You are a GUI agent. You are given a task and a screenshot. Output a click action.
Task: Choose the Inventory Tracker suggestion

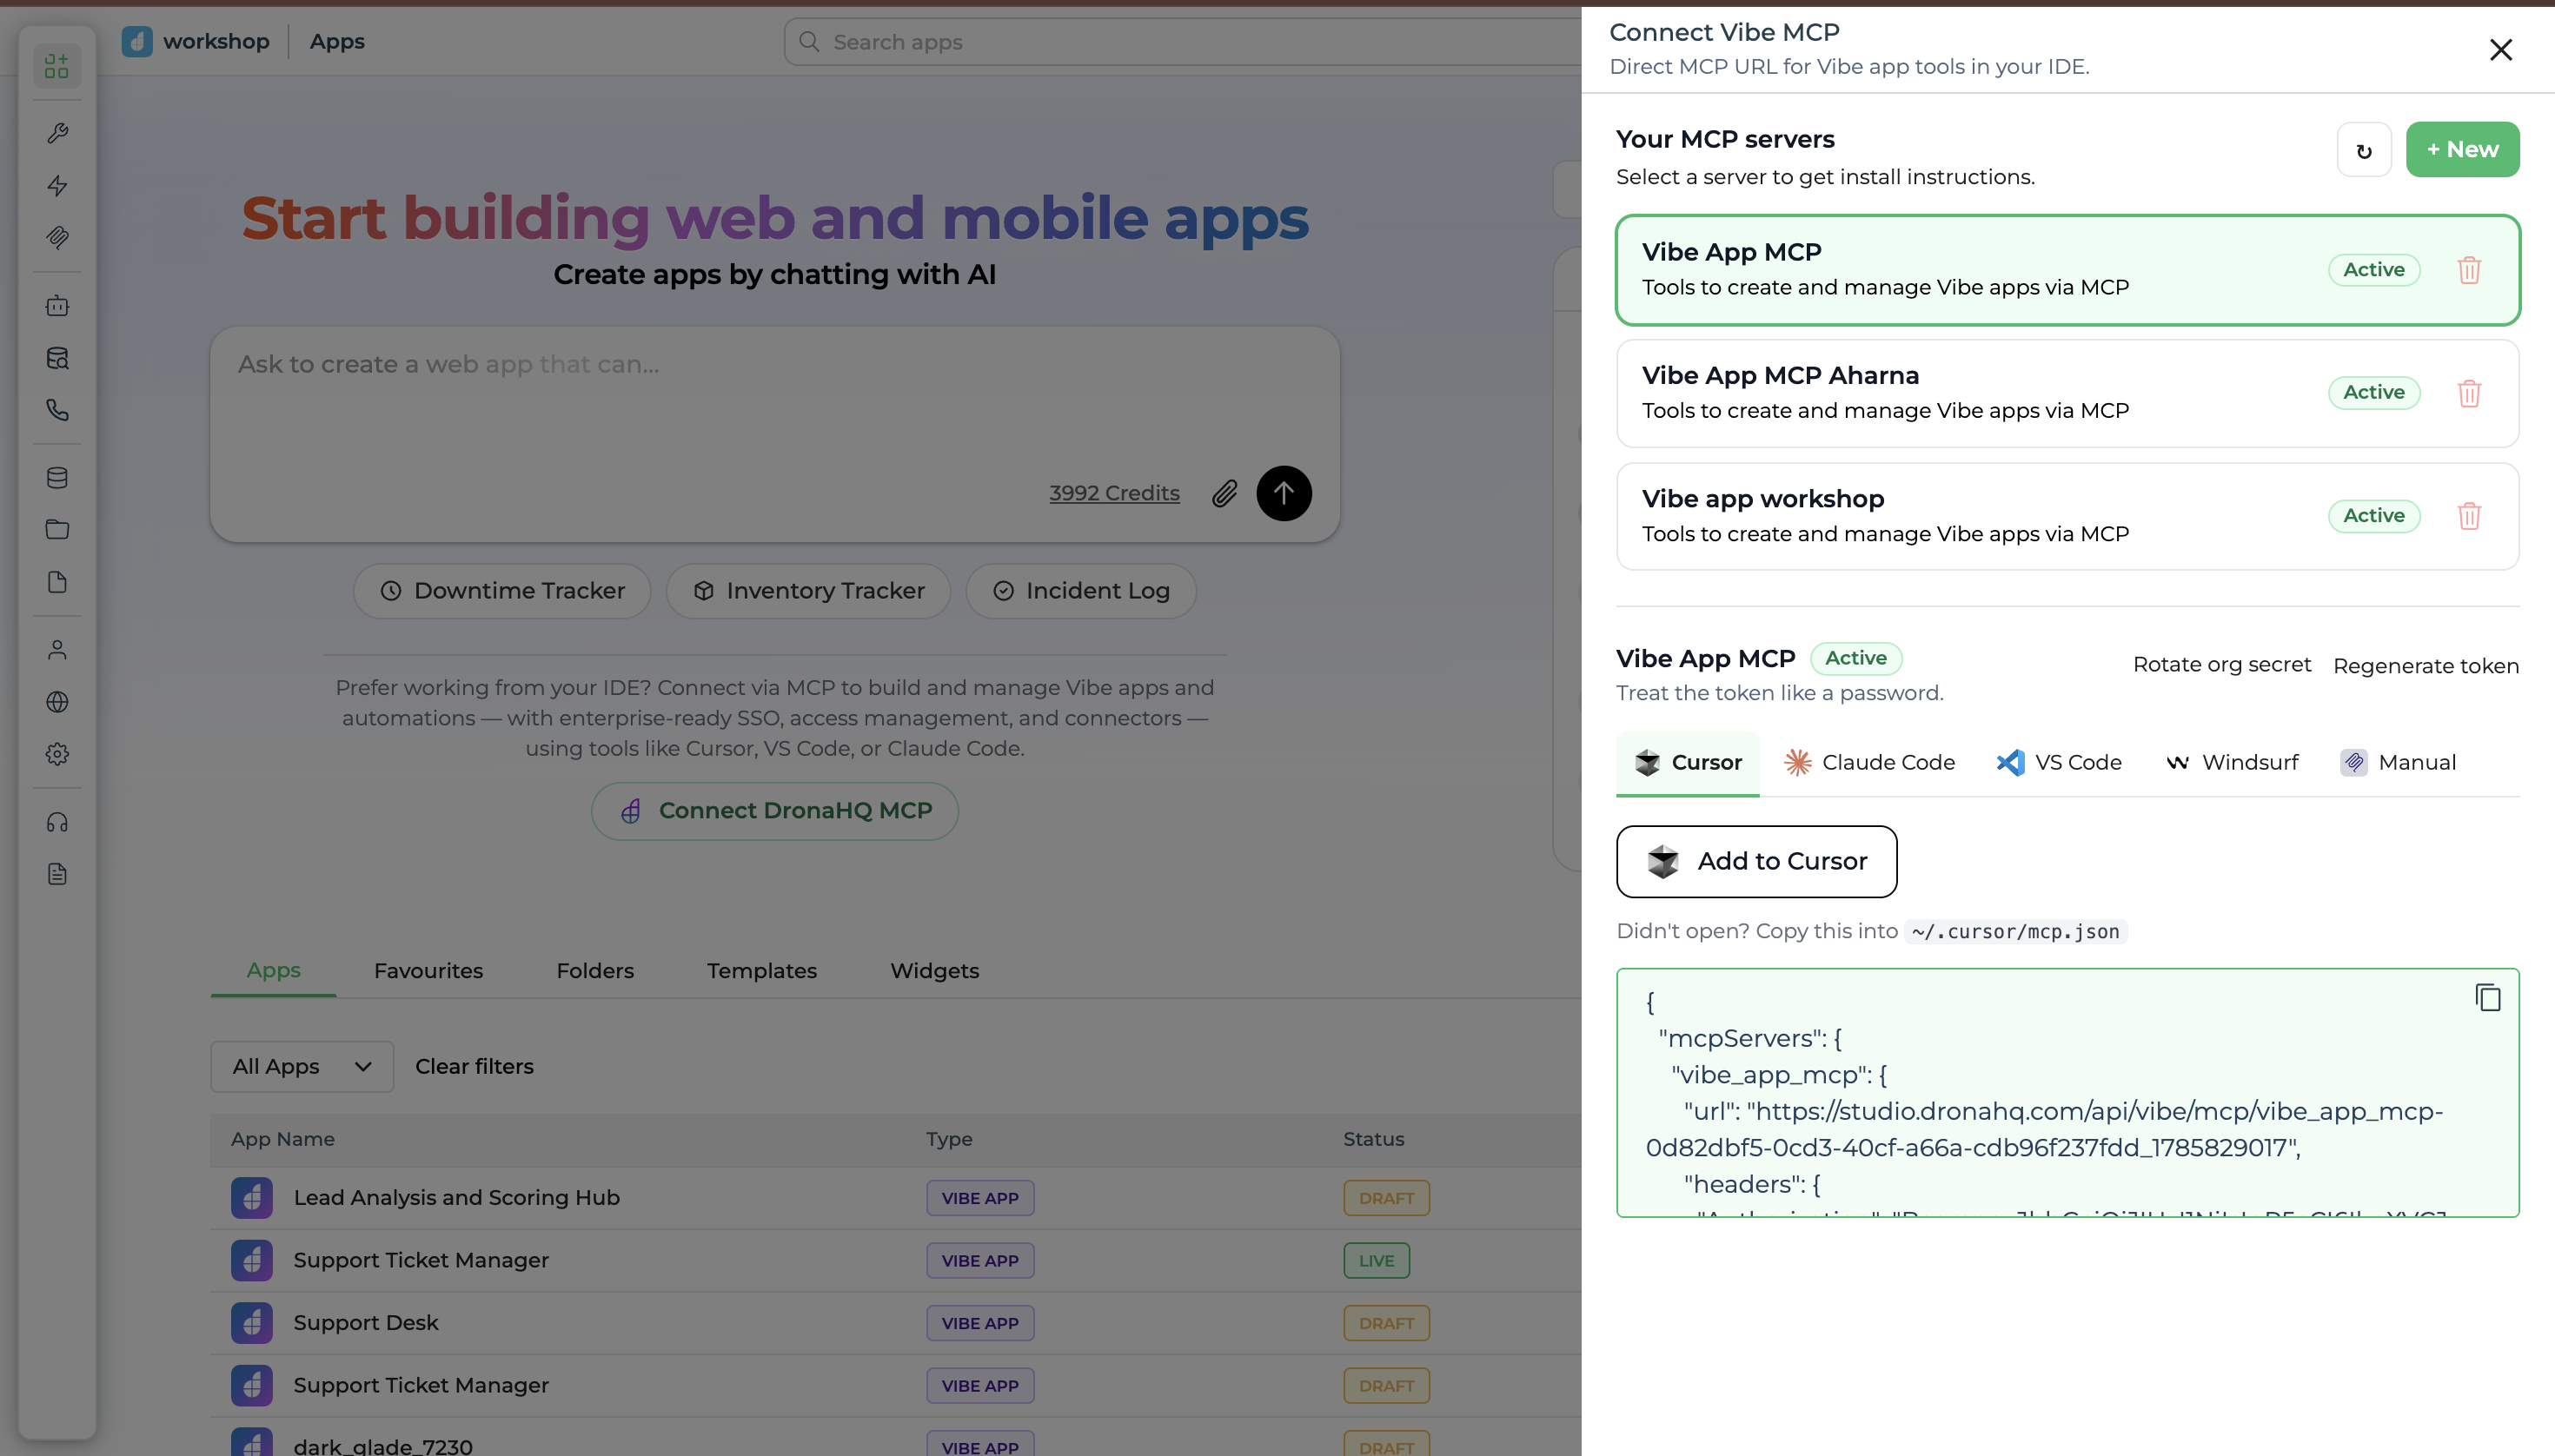[808, 591]
